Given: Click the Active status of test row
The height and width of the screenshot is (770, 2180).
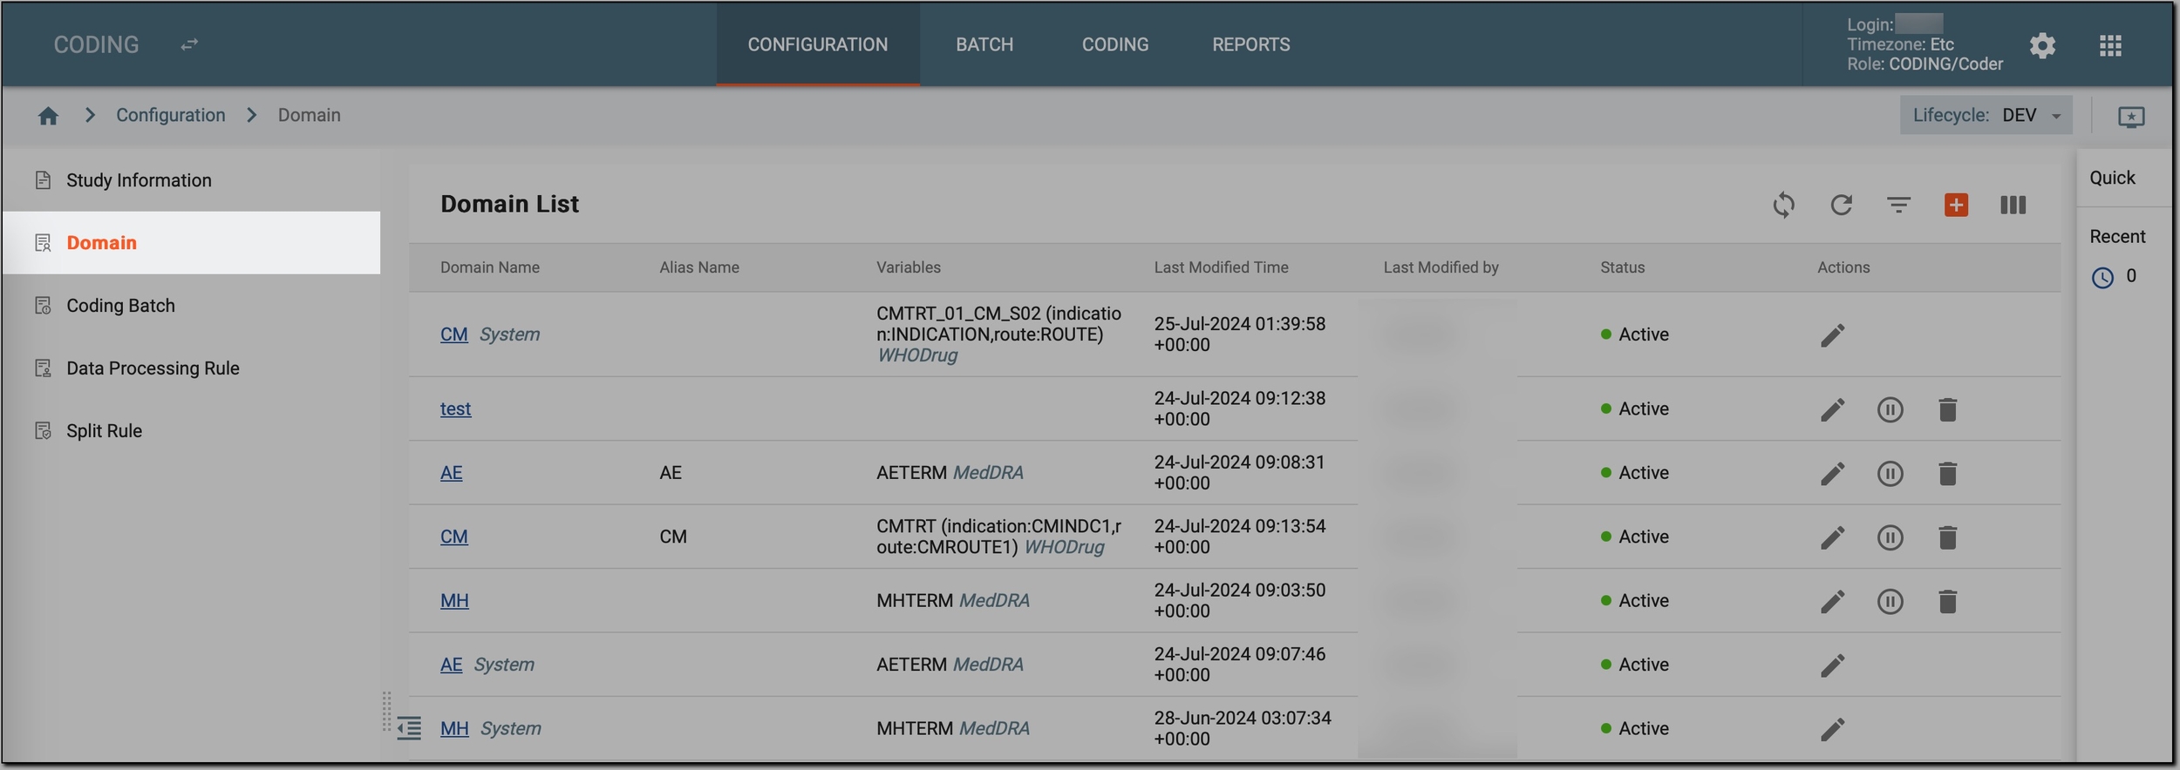Looking at the screenshot, I should point(1635,409).
